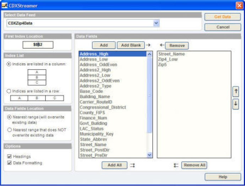Image resolution: width=245 pixels, height=186 pixels.
Task: Select Street_Name in the chosen fields list
Action: tap(194, 54)
